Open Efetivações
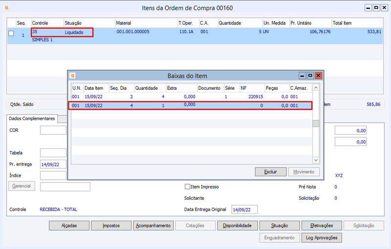The height and width of the screenshot is (249, 391). [x=322, y=226]
